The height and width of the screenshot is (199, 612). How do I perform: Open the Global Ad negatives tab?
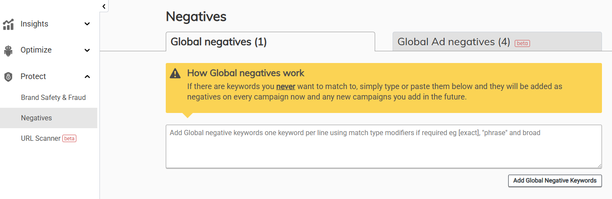[454, 42]
